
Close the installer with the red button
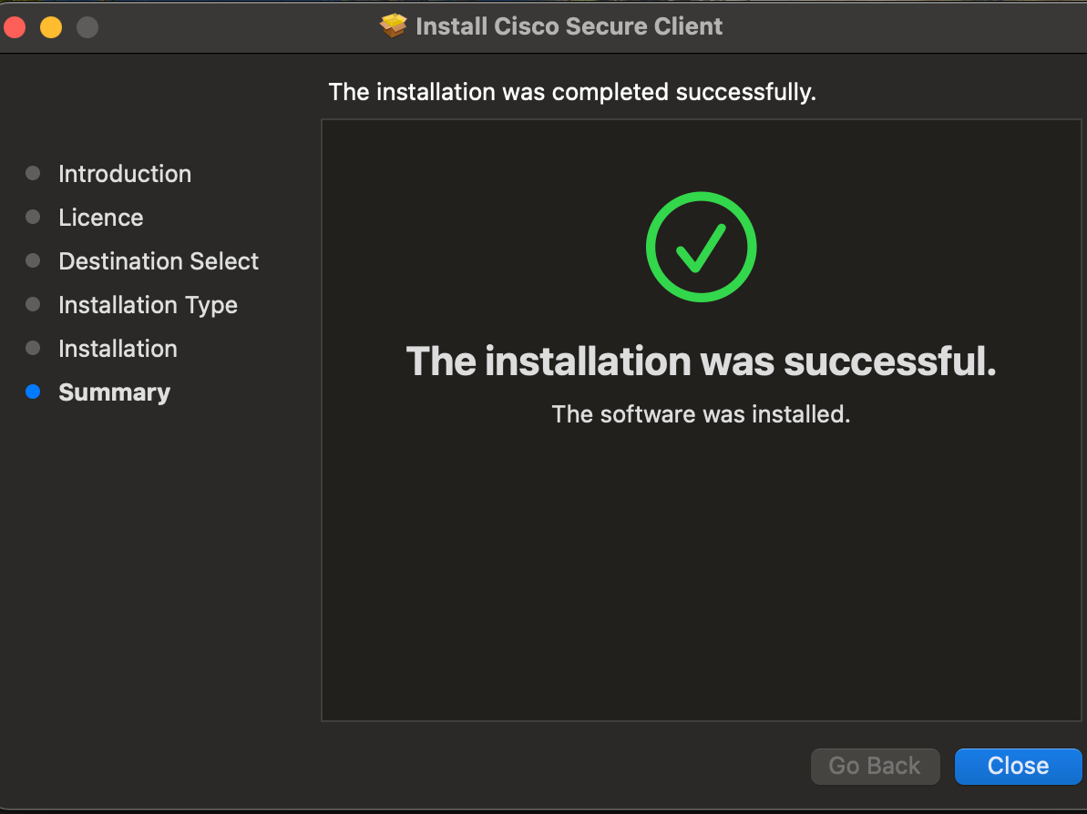15,27
